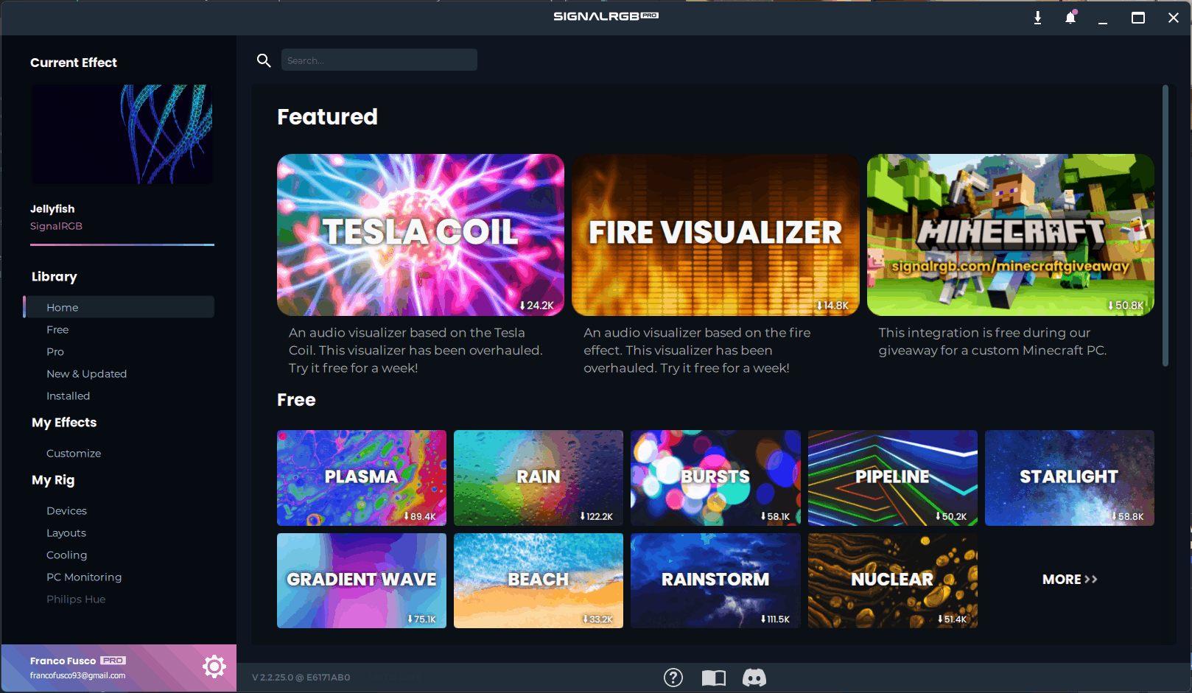The width and height of the screenshot is (1192, 693).
Task: Open the Pro library section
Action: tap(55, 351)
